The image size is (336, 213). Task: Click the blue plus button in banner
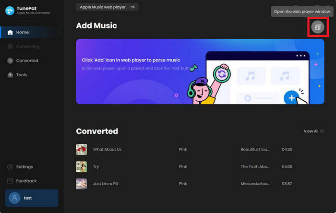coord(291,98)
